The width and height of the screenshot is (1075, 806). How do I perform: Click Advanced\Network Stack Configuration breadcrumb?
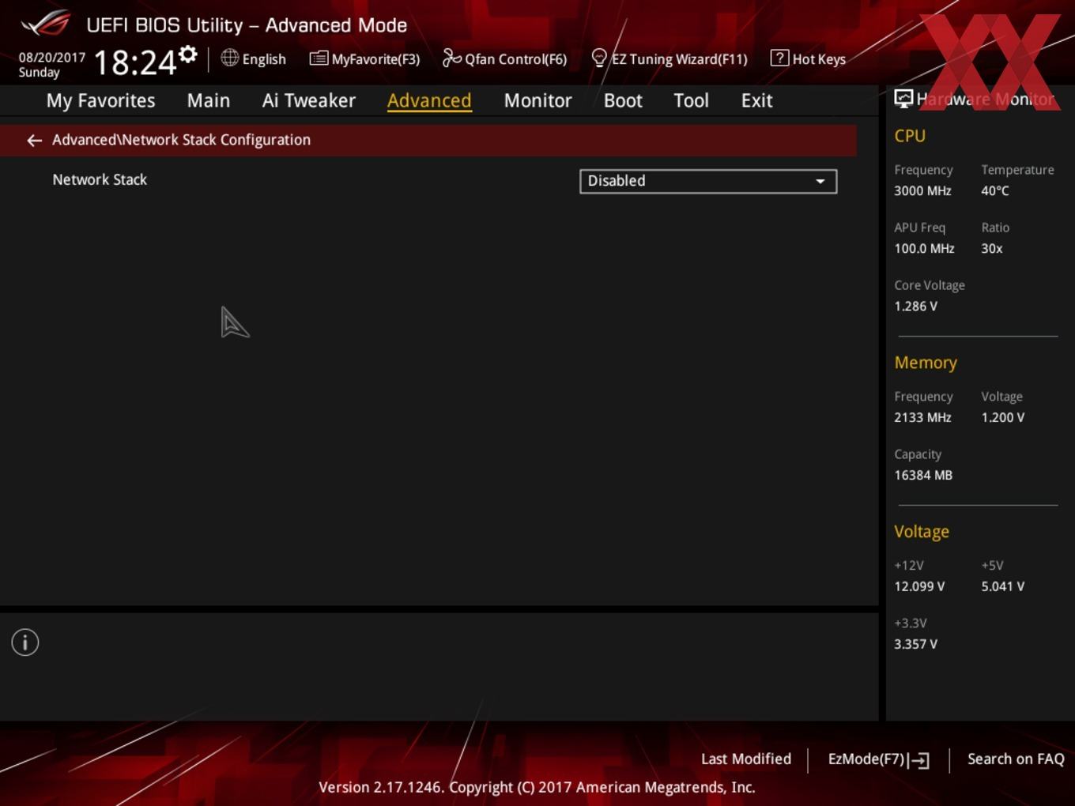coord(181,140)
